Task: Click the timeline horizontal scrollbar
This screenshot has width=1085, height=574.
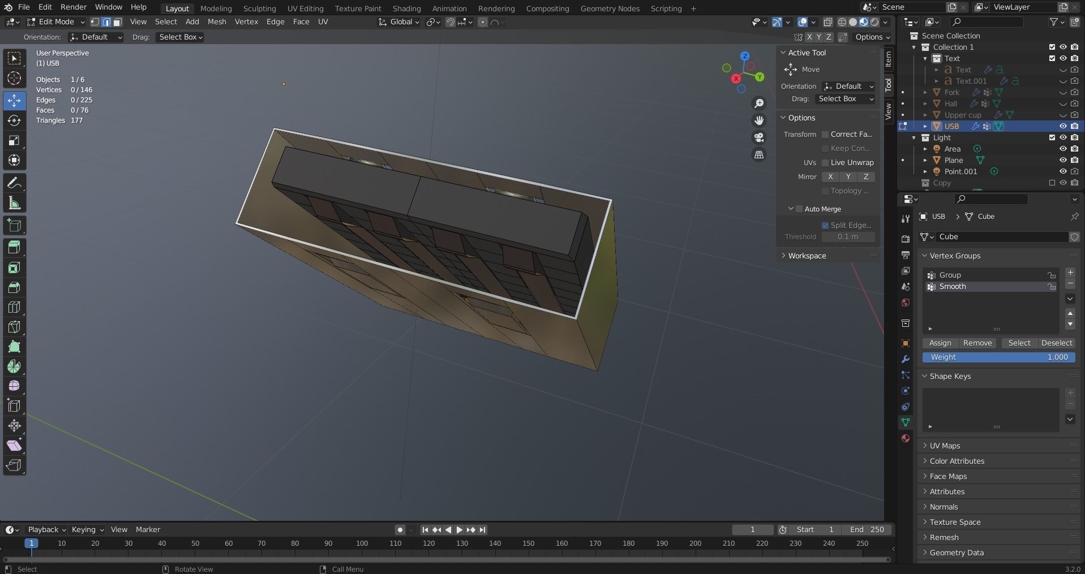Action: 445,560
